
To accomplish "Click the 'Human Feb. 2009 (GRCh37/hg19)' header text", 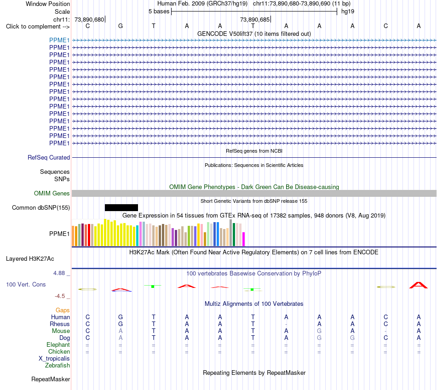I will [x=202, y=4].
